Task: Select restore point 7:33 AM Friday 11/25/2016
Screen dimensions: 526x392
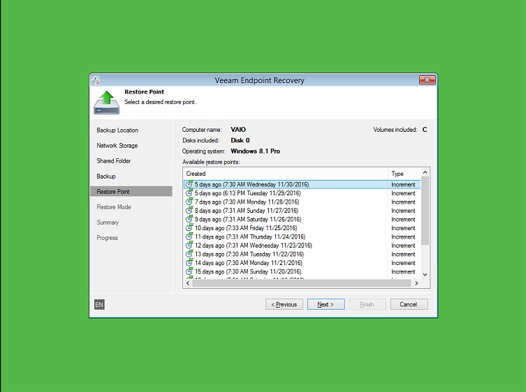Action: click(x=302, y=228)
